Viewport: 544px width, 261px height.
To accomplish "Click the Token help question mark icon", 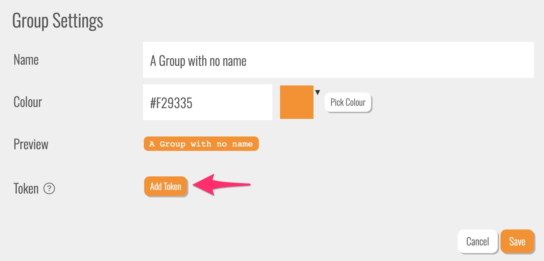I will 49,188.
